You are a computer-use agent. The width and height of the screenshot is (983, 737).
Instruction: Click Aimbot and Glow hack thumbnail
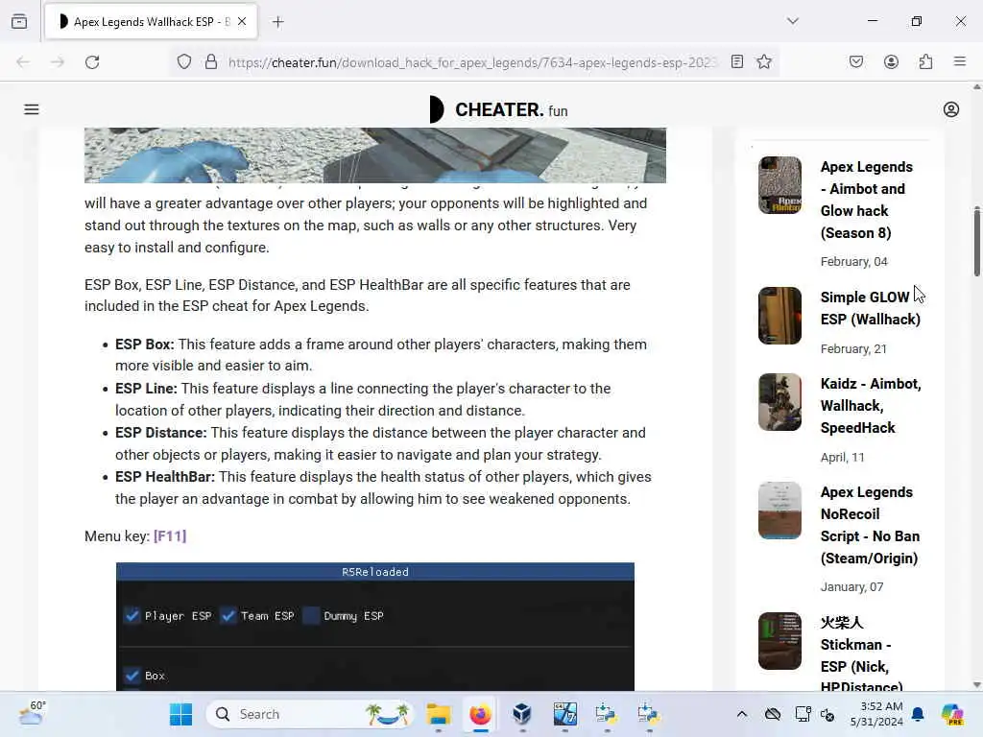779,185
